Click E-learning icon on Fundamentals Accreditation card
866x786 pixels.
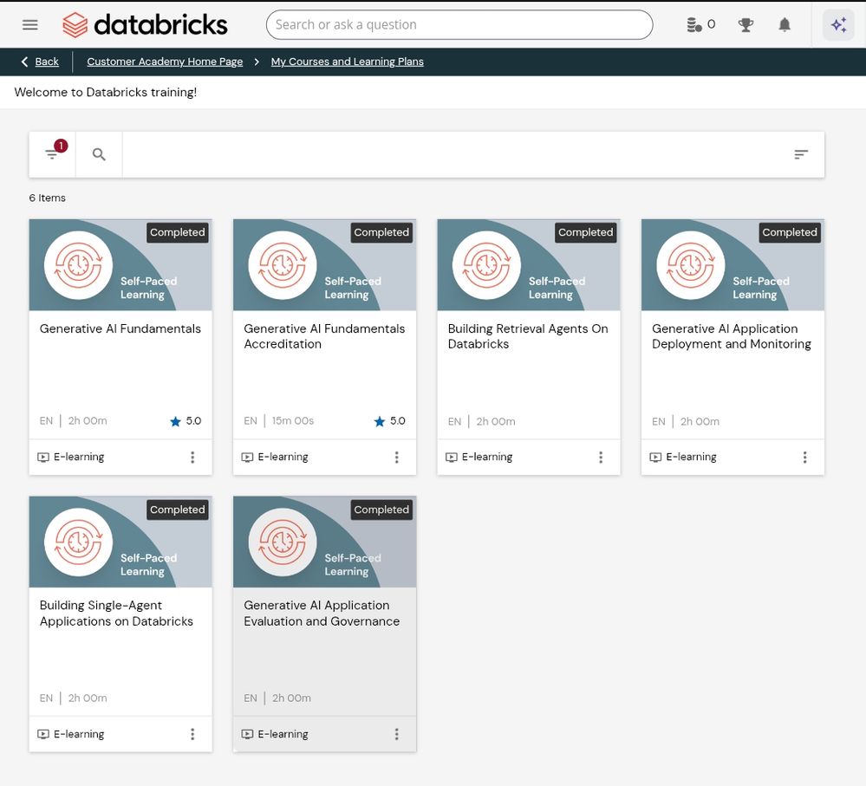tap(247, 457)
